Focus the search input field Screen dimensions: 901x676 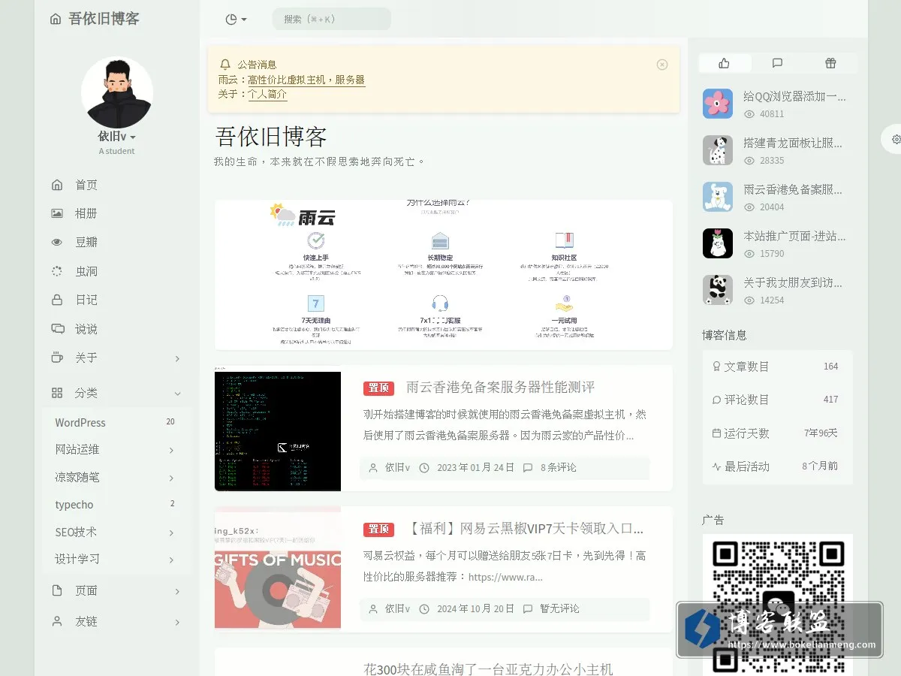pos(332,19)
